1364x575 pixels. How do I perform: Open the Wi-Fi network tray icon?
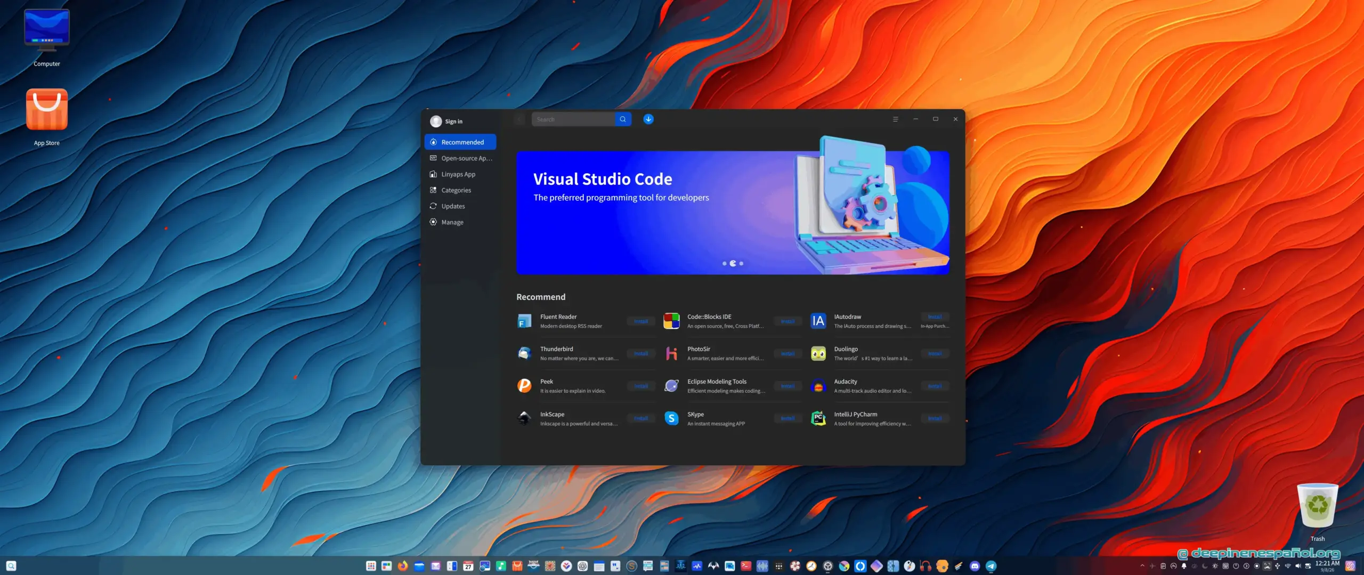[1288, 566]
